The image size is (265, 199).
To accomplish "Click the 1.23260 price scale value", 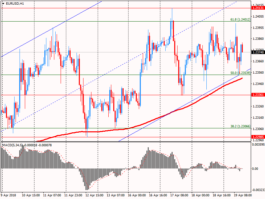I will click(258, 106).
